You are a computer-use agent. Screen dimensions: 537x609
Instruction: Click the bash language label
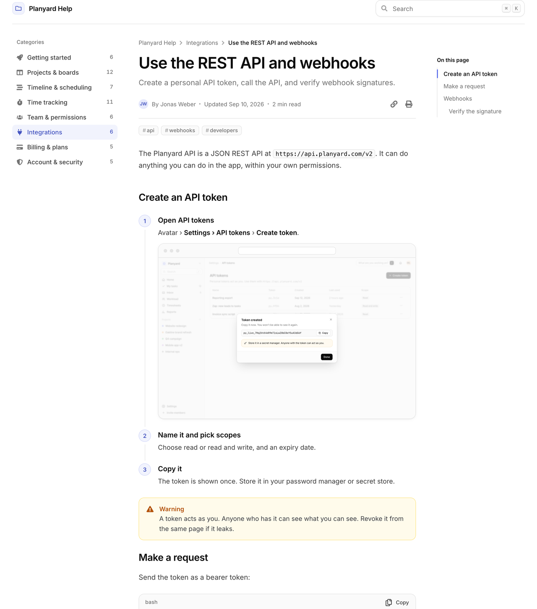[151, 602]
